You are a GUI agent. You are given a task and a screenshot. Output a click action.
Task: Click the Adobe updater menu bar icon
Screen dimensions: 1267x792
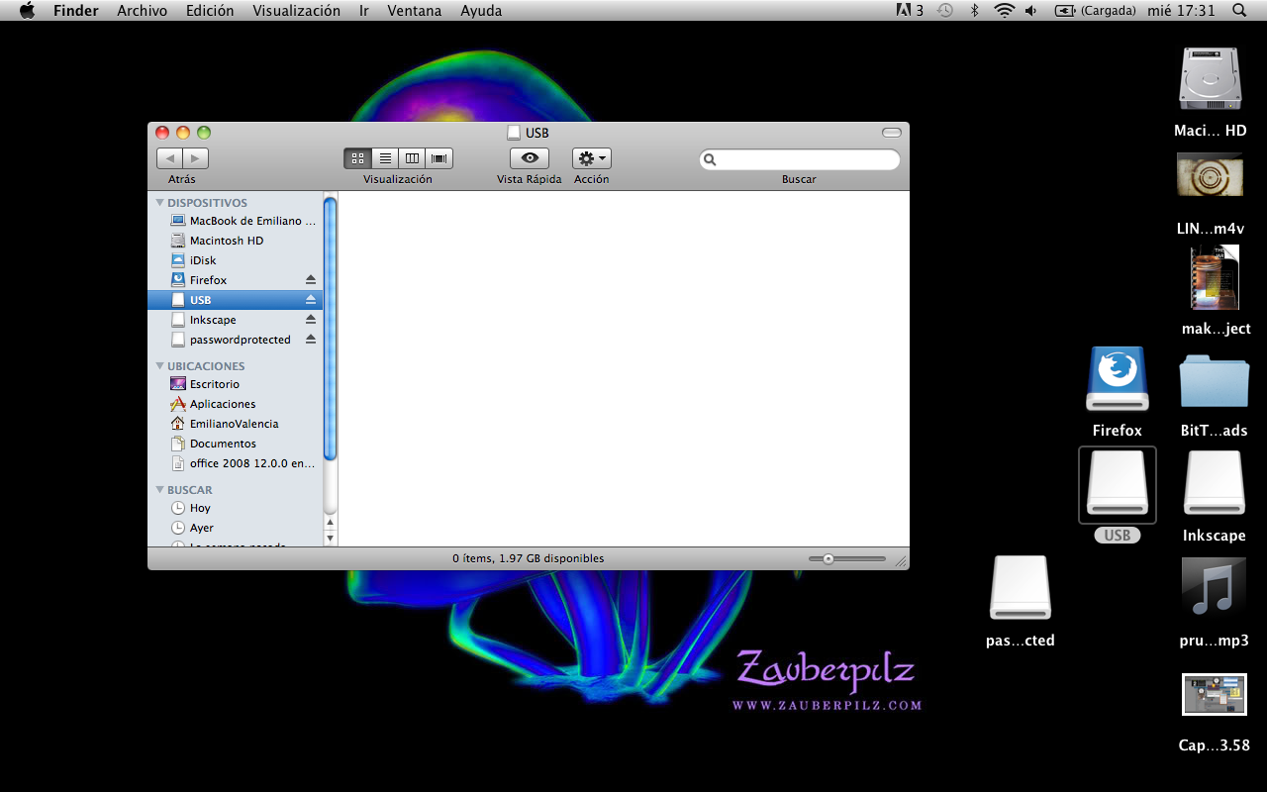(910, 11)
